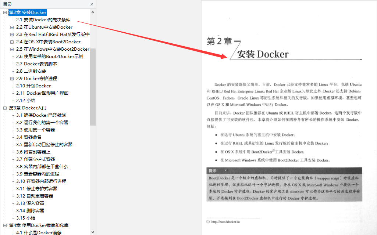Image resolution: width=377 pixels, height=235 pixels.
Task: Close the 目录 panel with the X
Action: [92, 4]
